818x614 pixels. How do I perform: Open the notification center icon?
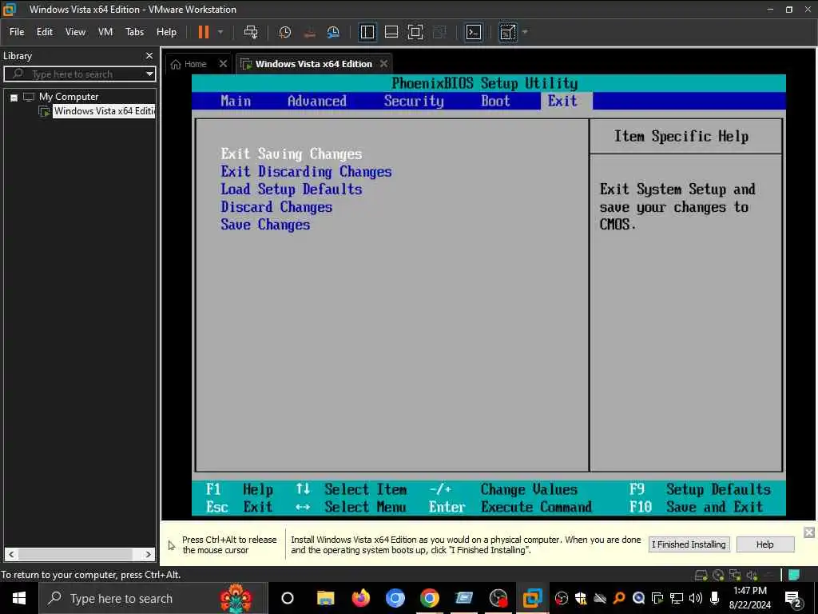pos(793,600)
